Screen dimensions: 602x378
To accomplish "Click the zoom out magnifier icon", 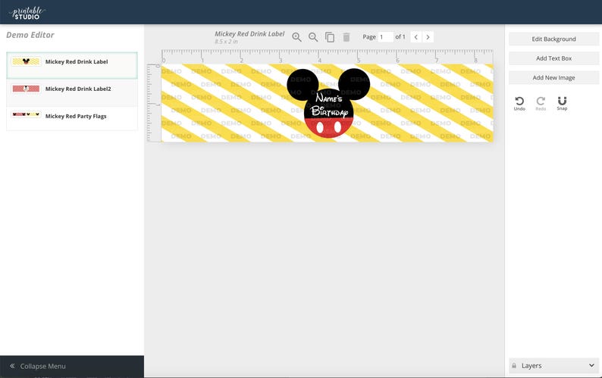I will point(313,37).
